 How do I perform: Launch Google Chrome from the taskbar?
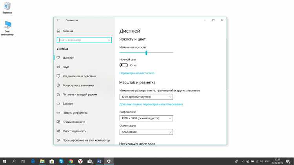tap(71, 161)
